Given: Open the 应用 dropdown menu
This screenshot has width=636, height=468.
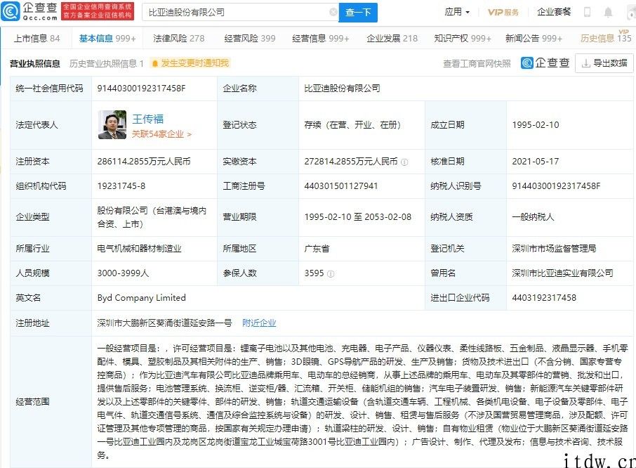Looking at the screenshot, I should 457,12.
